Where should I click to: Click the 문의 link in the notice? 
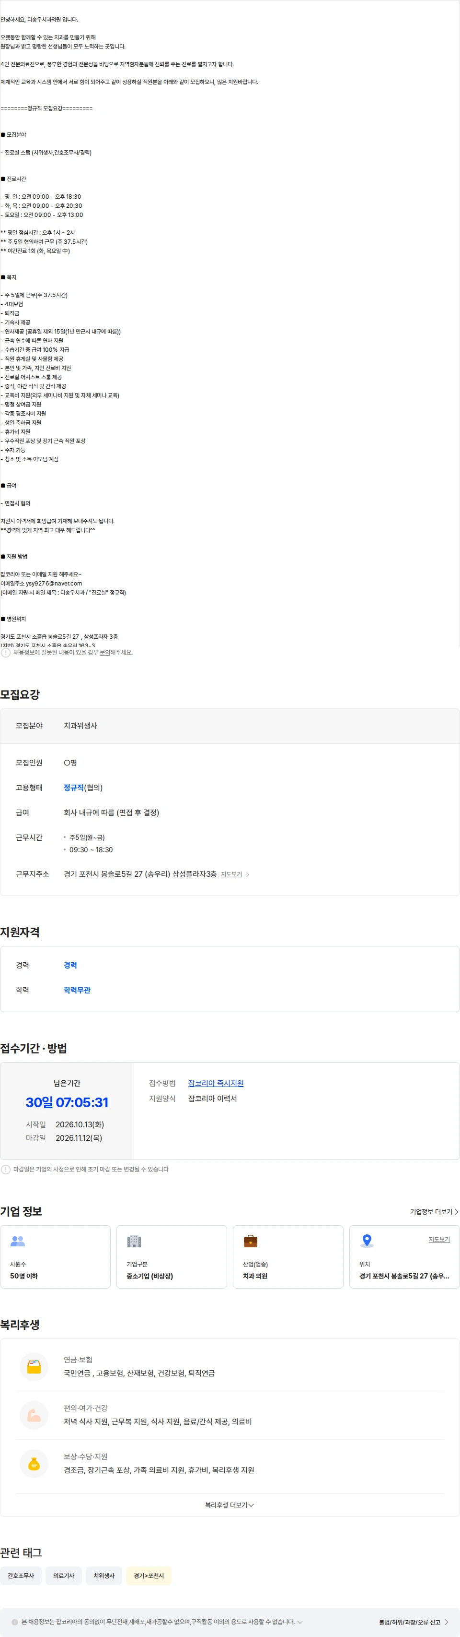coord(104,652)
